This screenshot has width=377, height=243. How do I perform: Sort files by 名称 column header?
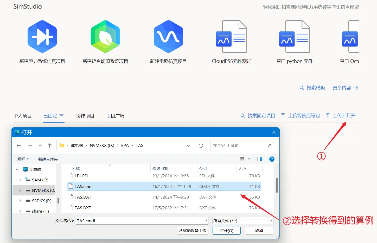coord(76,169)
